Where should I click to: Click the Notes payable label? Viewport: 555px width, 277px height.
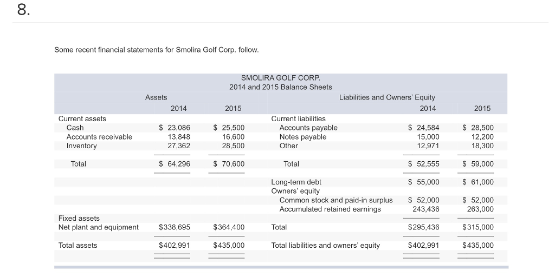[302, 137]
